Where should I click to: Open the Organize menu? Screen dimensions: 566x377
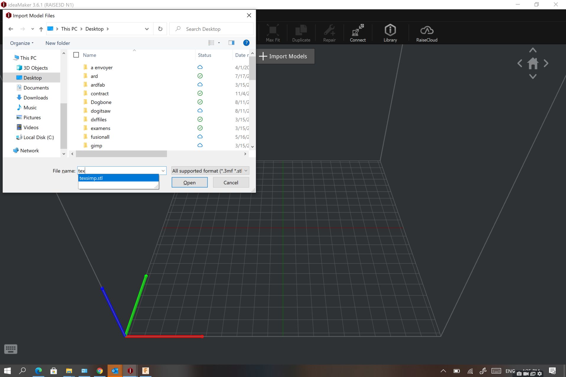pos(22,43)
